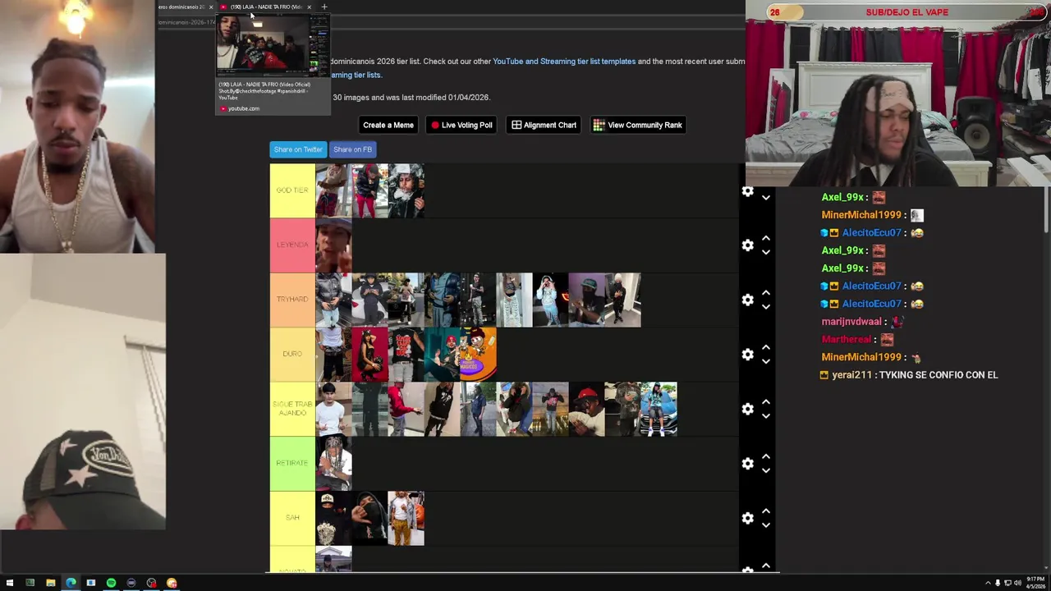The height and width of the screenshot is (591, 1051).
Task: Start the Live Voting Poll
Action: click(461, 125)
